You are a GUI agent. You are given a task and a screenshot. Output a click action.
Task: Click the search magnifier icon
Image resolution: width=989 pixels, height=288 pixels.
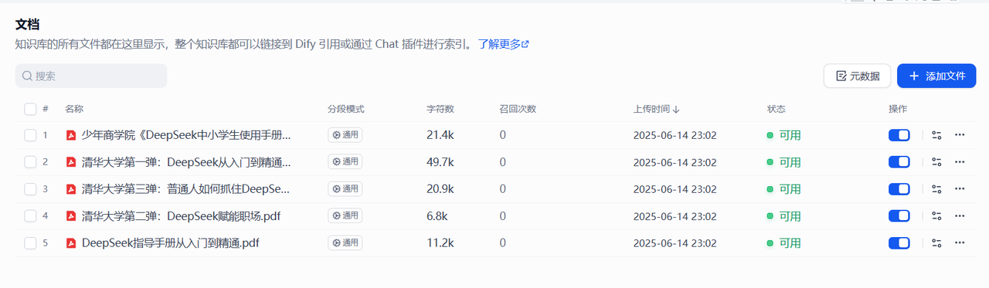(x=27, y=76)
